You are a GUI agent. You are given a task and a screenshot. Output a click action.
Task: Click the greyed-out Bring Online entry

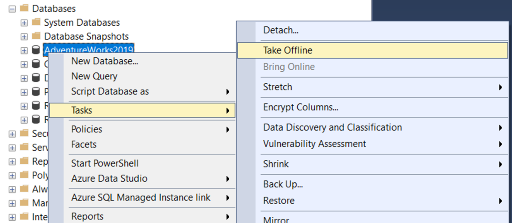coord(372,67)
